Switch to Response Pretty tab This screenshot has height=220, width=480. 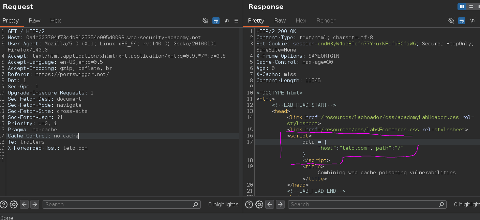tap(256, 20)
